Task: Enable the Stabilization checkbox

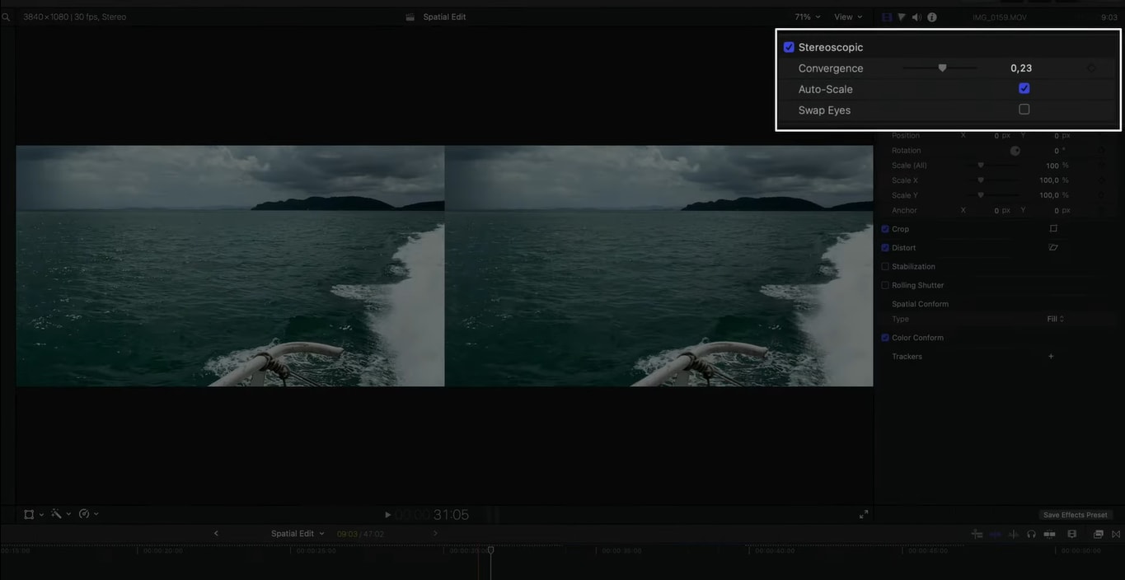Action: point(885,267)
